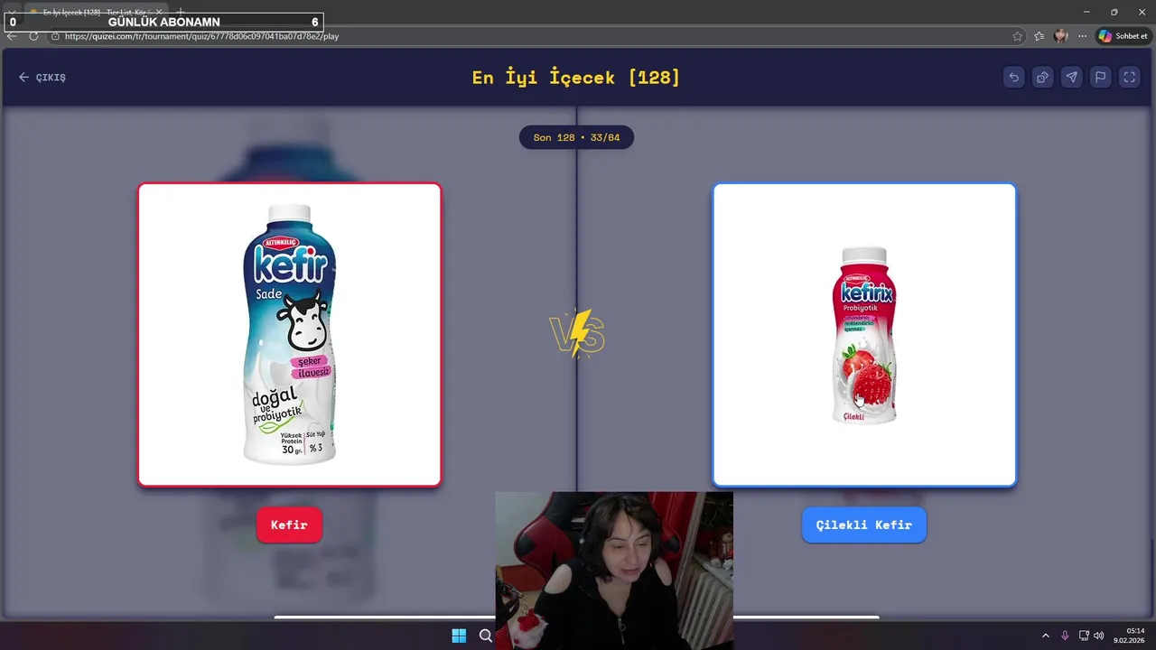
Task: Open the Windows taskbar search icon
Action: click(486, 636)
